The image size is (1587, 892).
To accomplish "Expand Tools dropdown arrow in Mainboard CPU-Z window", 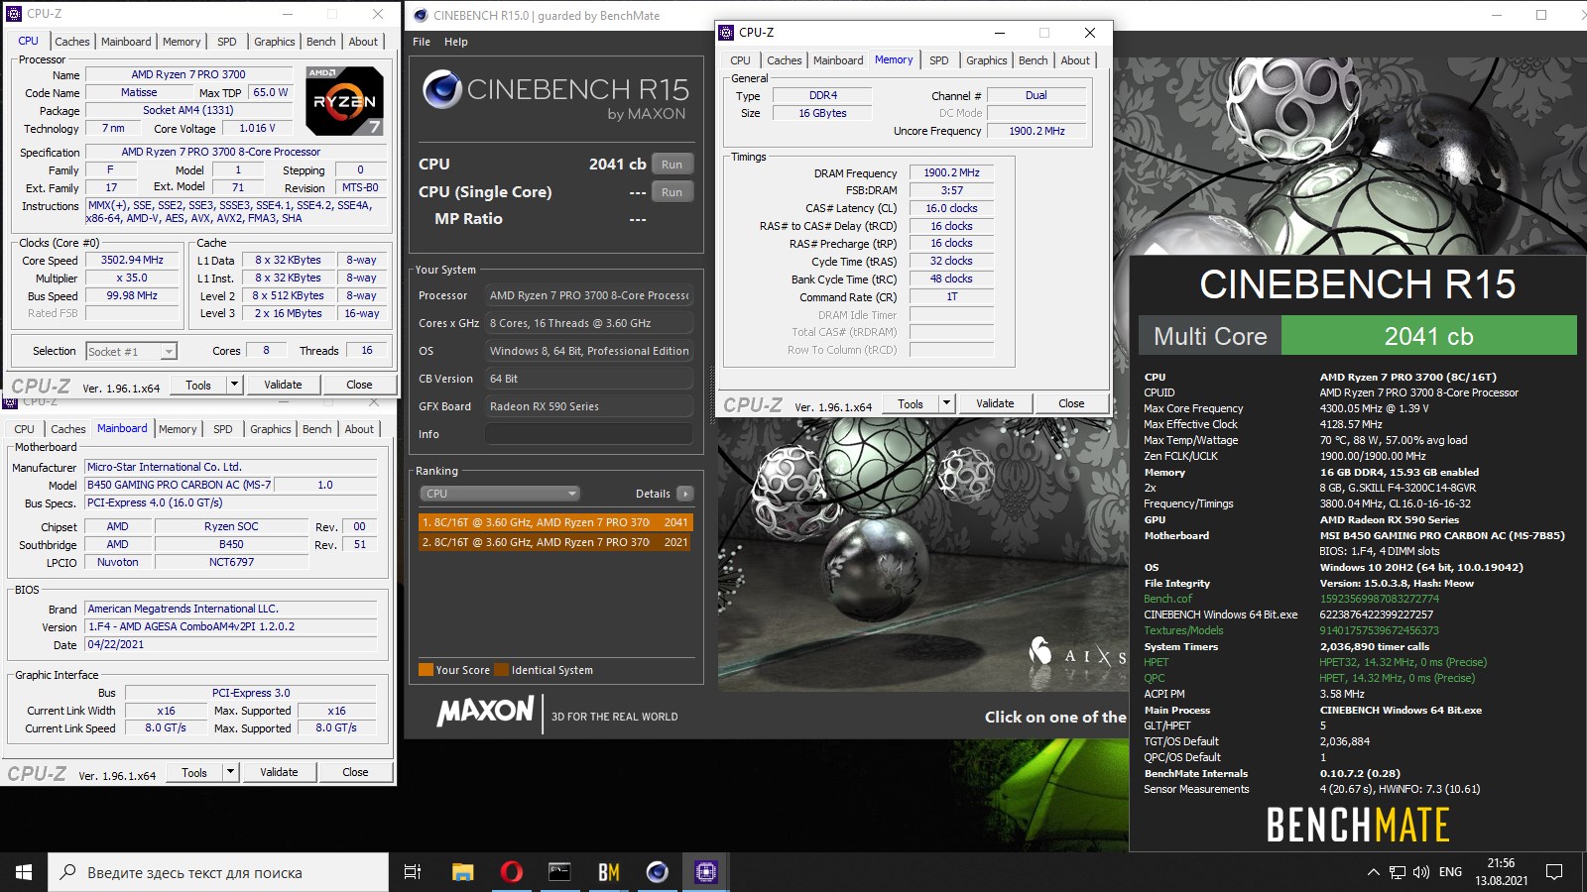I will tap(230, 772).
